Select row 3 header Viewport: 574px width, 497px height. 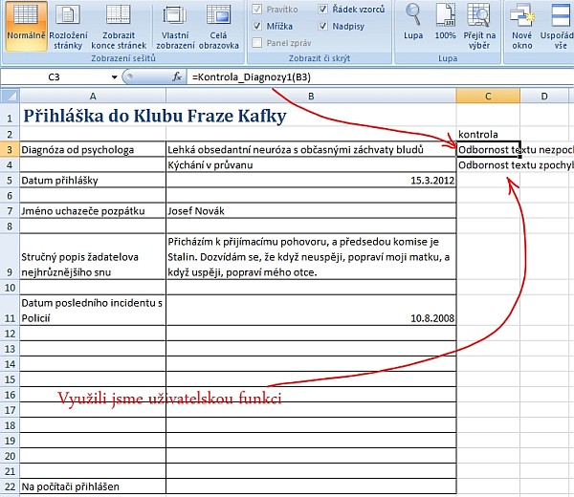click(x=10, y=149)
